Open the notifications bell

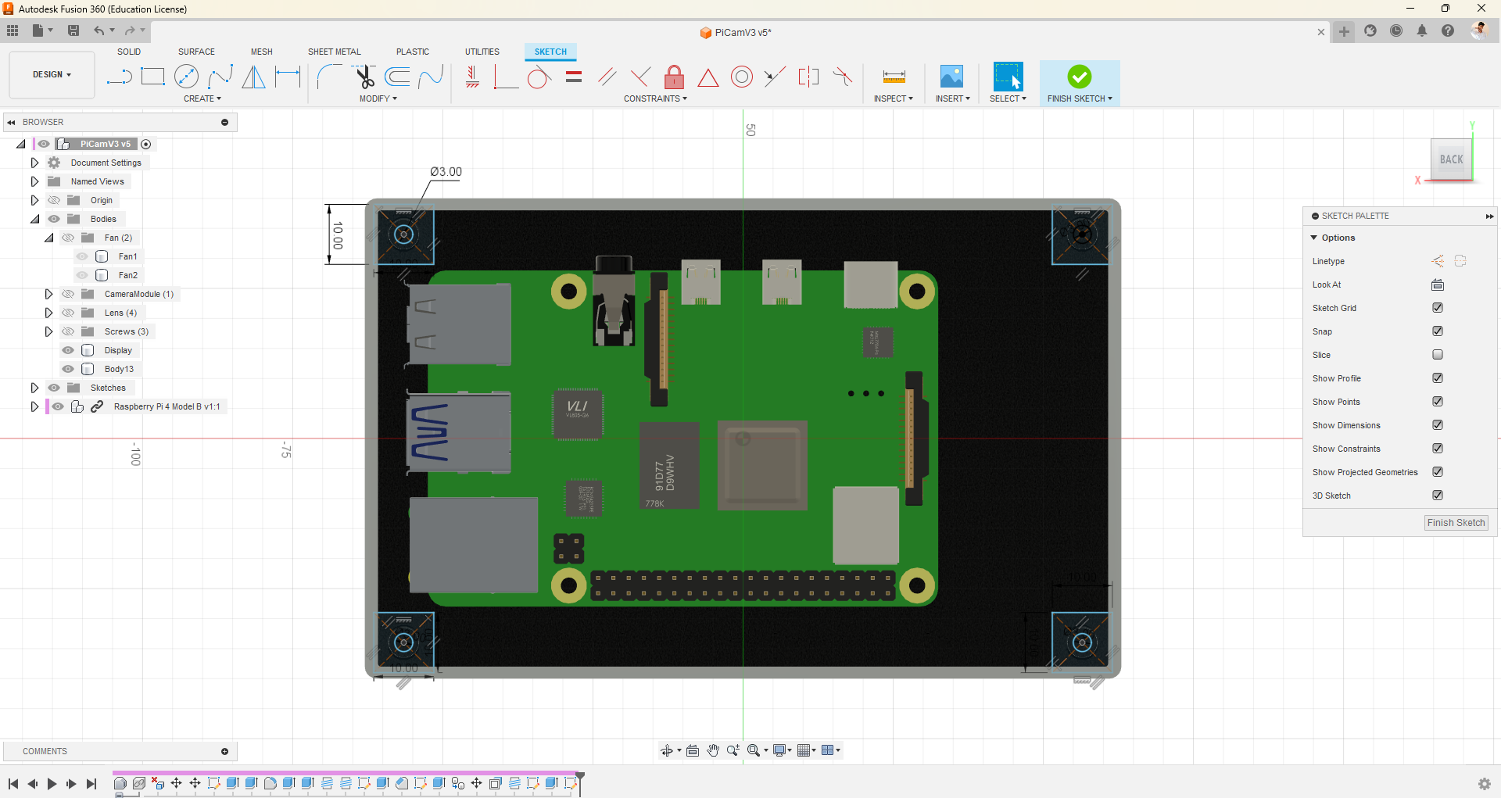(1422, 31)
